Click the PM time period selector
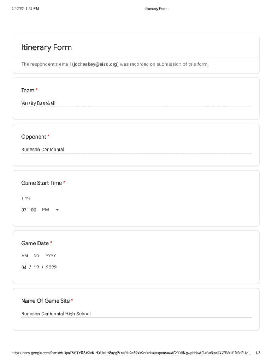The height and width of the screenshot is (362, 272). [x=45, y=210]
